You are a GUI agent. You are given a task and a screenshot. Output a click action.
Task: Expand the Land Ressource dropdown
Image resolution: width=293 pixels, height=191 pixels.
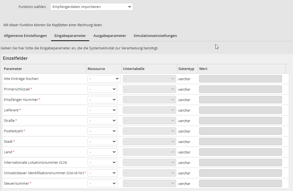tap(102, 152)
